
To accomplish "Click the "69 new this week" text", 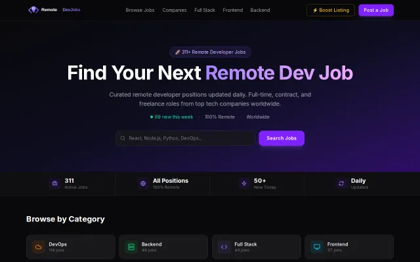I will (x=174, y=117).
